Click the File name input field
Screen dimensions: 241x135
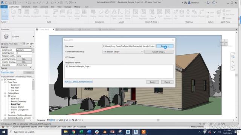(129, 46)
